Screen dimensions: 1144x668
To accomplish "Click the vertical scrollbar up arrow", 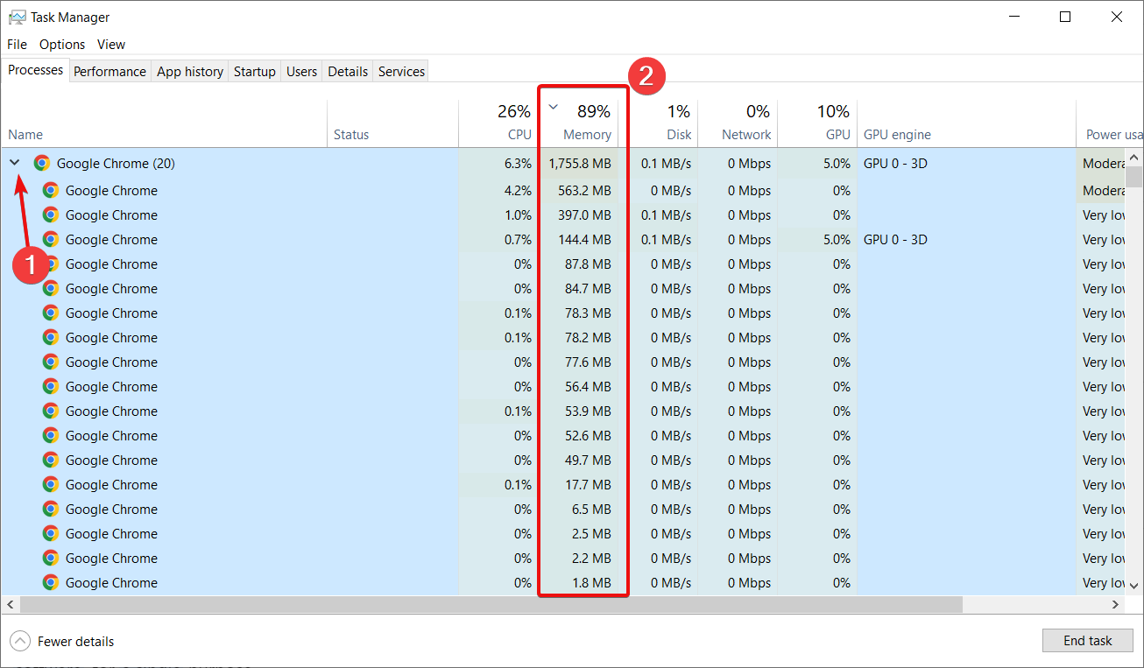I will (x=1133, y=158).
